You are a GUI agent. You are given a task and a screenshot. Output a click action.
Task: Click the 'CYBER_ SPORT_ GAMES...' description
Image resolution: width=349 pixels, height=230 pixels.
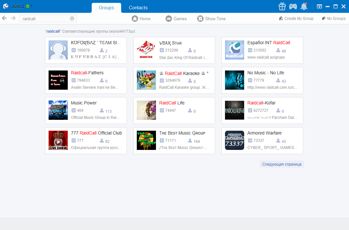[272, 148]
